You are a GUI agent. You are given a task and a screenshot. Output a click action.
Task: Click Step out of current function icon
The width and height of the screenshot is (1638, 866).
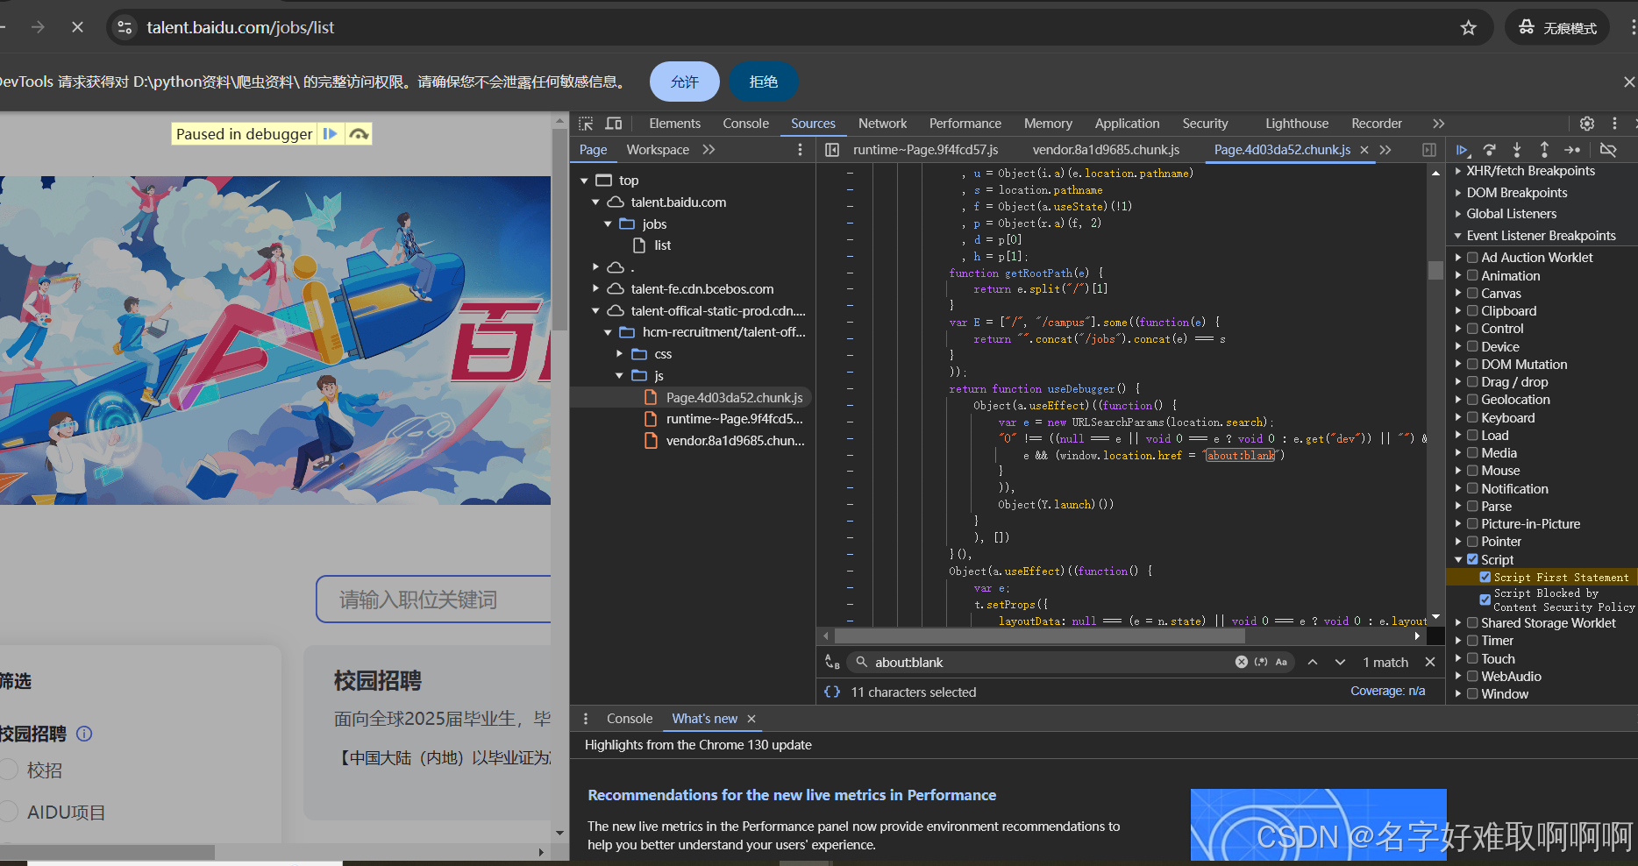pyautogui.click(x=1544, y=150)
